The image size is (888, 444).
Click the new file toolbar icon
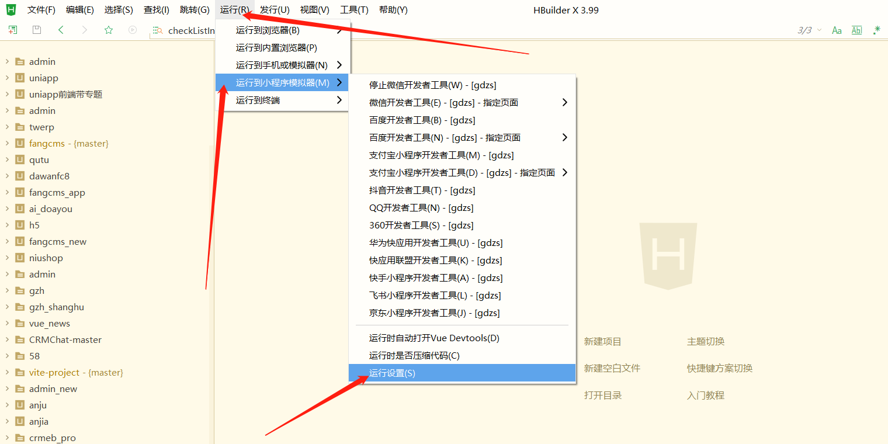(13, 30)
